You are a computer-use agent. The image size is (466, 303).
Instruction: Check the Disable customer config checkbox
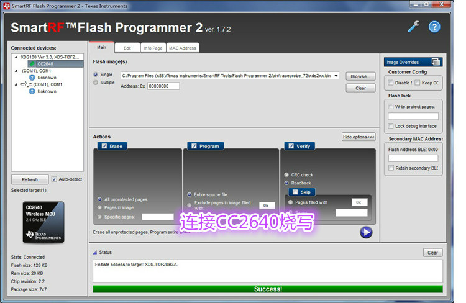point(391,83)
